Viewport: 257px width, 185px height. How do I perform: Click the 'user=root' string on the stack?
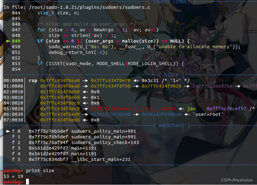click(208, 114)
